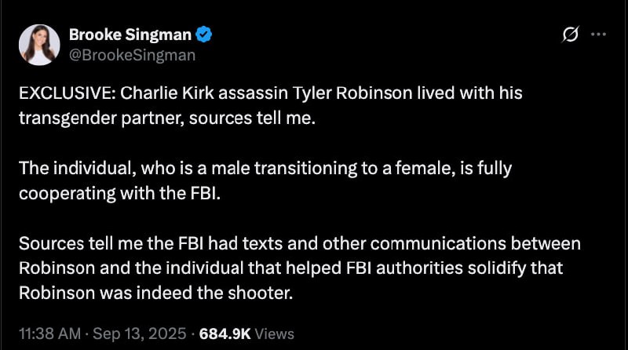Click the line 'Sources tell me the FBI had texts'

pos(300,243)
